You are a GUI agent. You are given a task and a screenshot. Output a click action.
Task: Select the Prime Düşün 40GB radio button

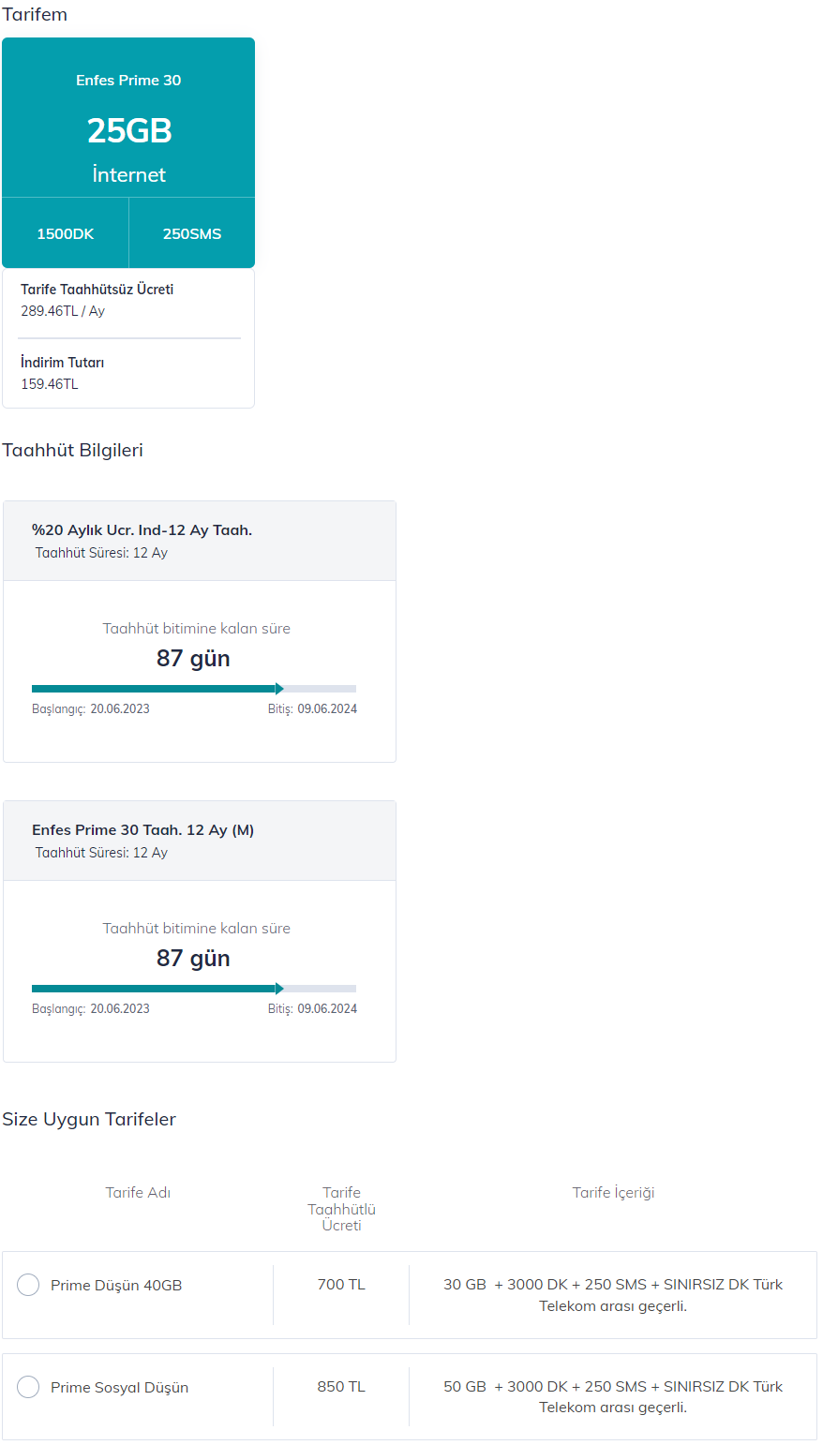click(x=28, y=1285)
